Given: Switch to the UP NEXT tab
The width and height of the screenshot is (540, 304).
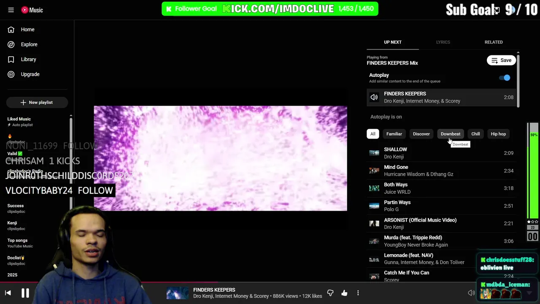Looking at the screenshot, I should [x=392, y=42].
